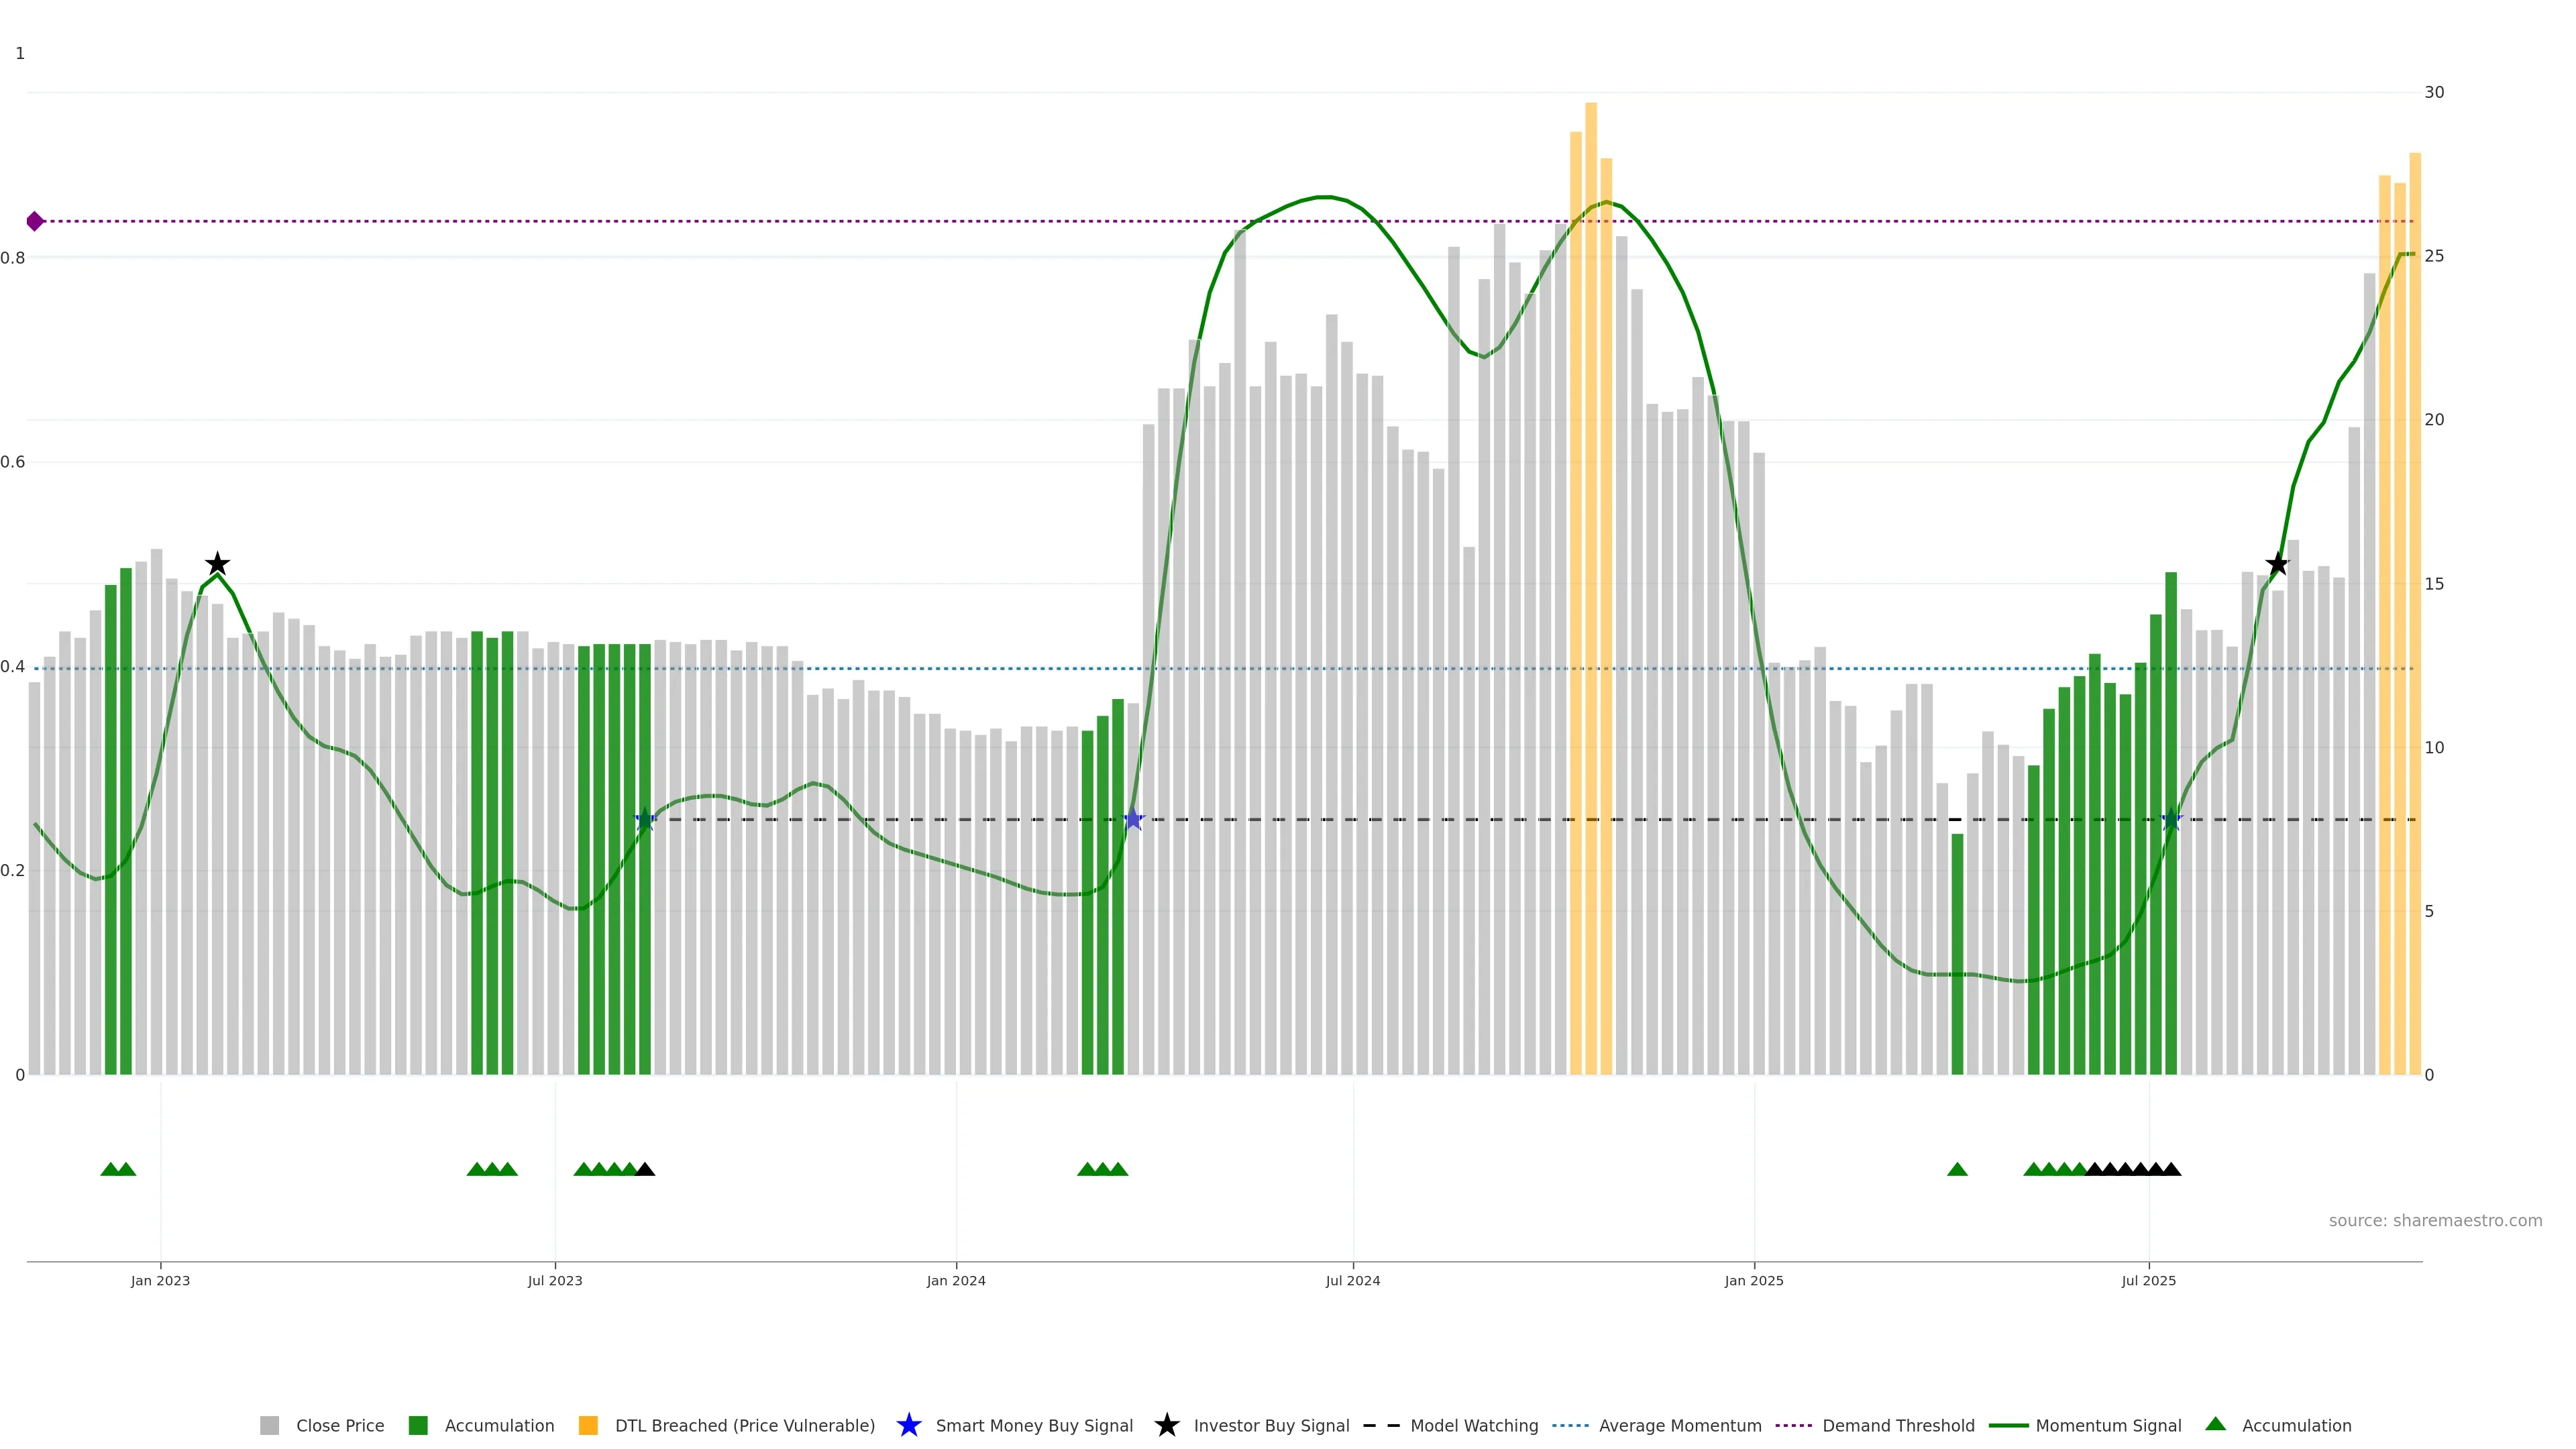The image size is (2576, 1449).
Task: Toggle DTL Breached legend entry
Action: point(744,1425)
